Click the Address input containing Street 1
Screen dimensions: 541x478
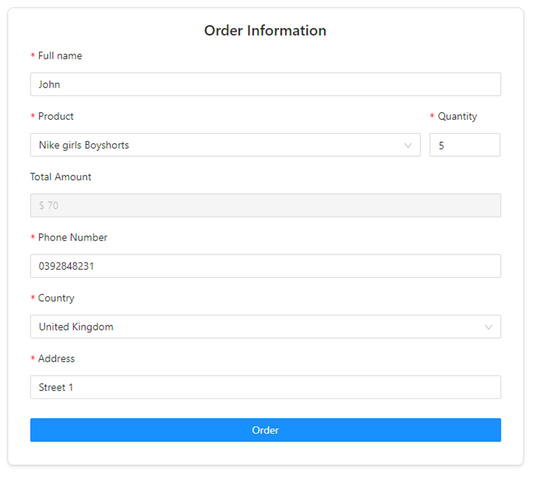pos(265,387)
